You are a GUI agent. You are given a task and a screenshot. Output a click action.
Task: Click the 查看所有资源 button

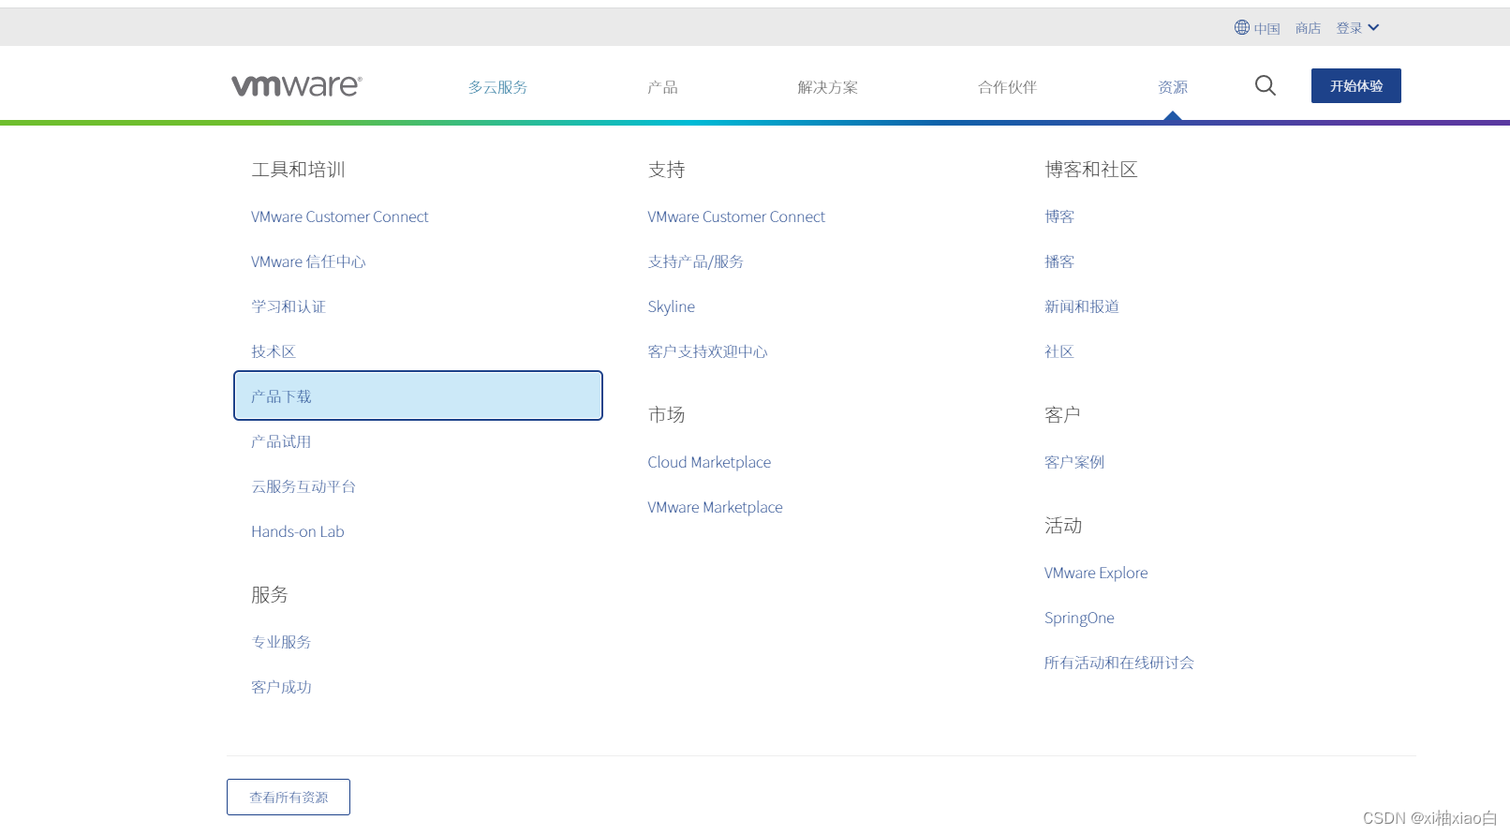coord(289,797)
